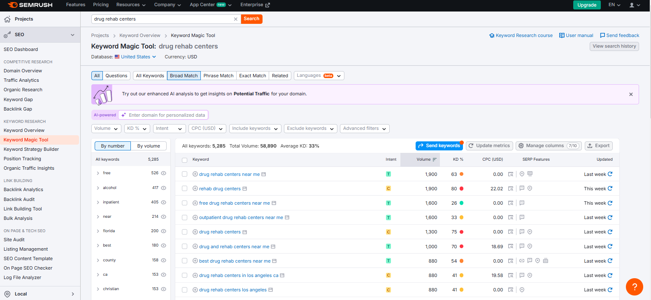Select the Broad Match tab
This screenshot has width=651, height=300.
pyautogui.click(x=184, y=76)
